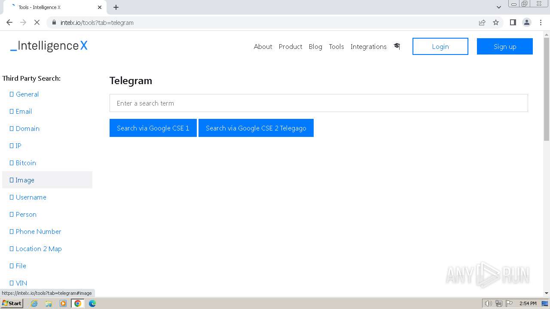Open the media player taskbar icon

[x=63, y=303]
